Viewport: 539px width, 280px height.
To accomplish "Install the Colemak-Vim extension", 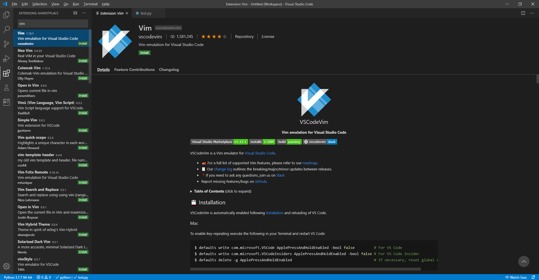I will click(83, 78).
